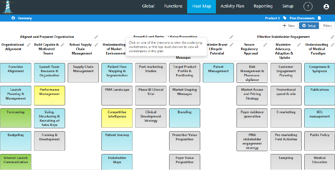This screenshot has height=171, width=335.
Task: Open the Reporting tab
Action: tap(263, 6)
